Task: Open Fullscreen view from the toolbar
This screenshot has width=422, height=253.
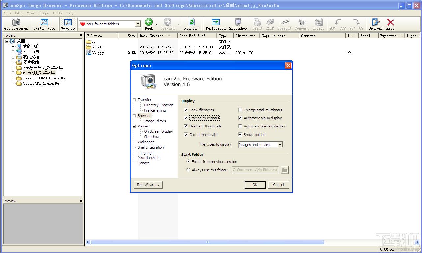Action: tap(216, 22)
